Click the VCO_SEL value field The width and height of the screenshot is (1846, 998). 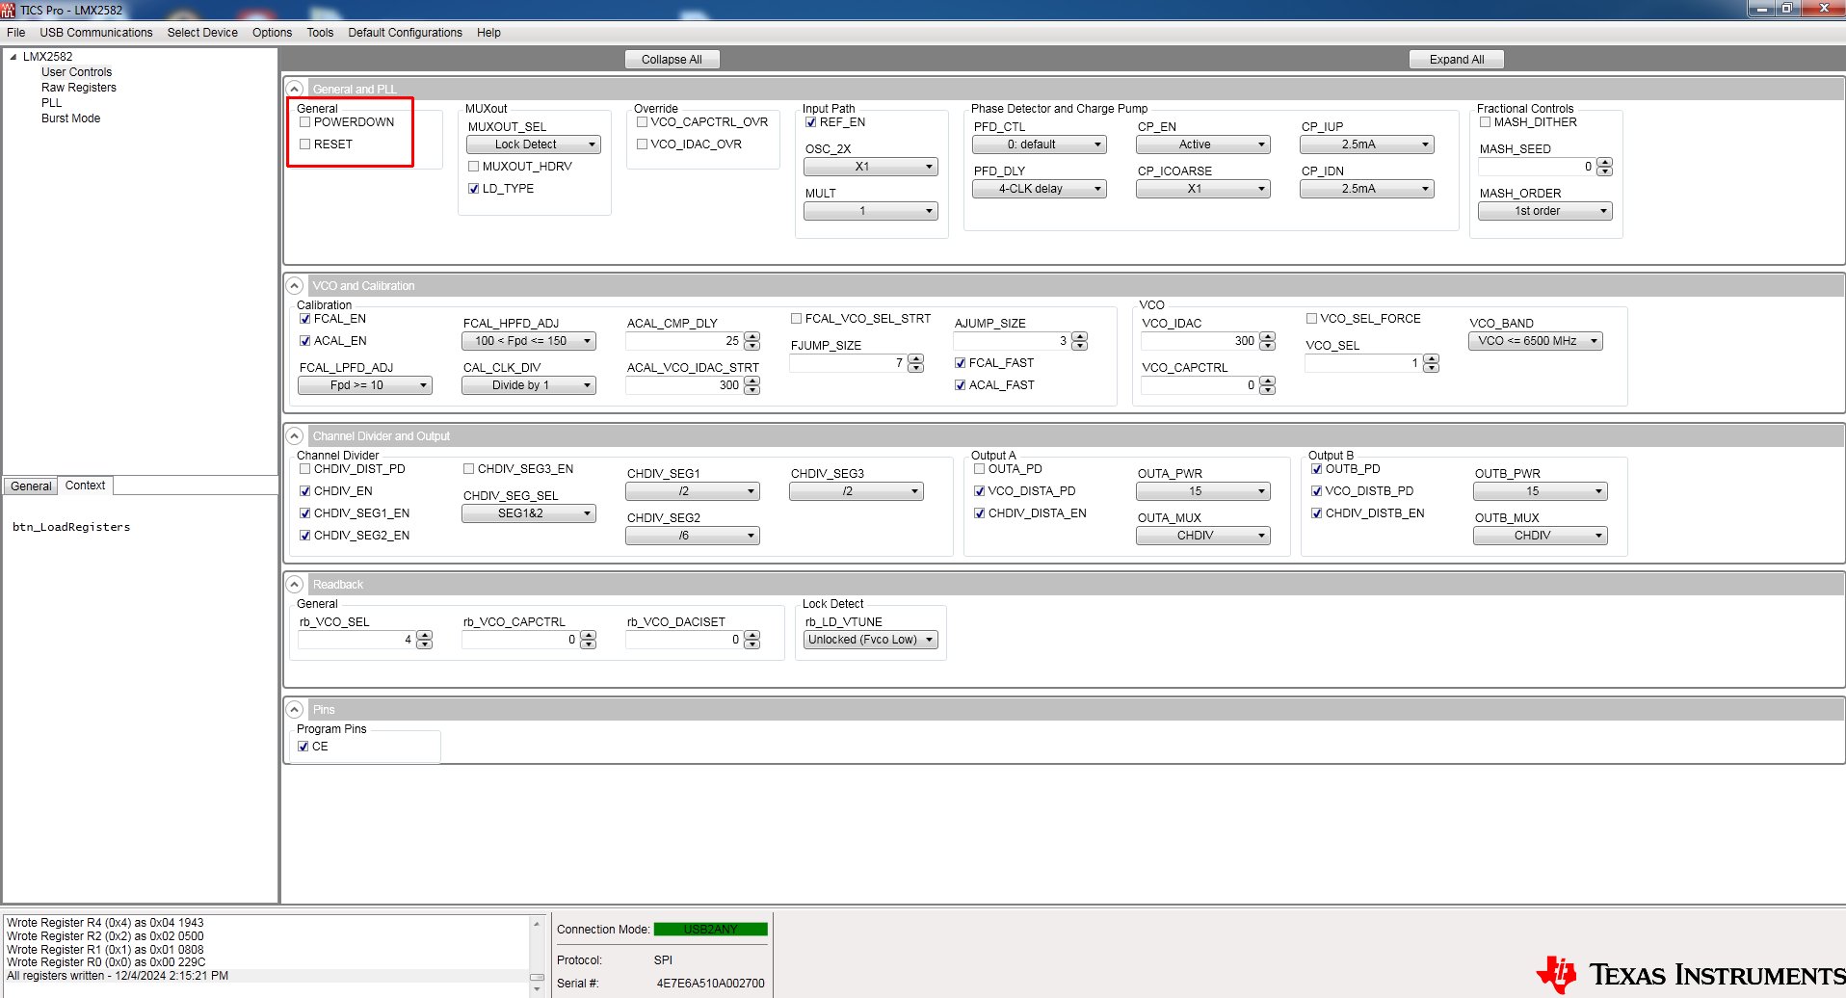coord(1363,363)
